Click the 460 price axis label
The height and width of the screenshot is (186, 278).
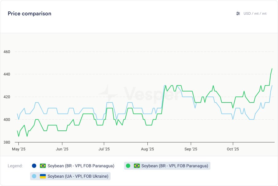(7, 52)
